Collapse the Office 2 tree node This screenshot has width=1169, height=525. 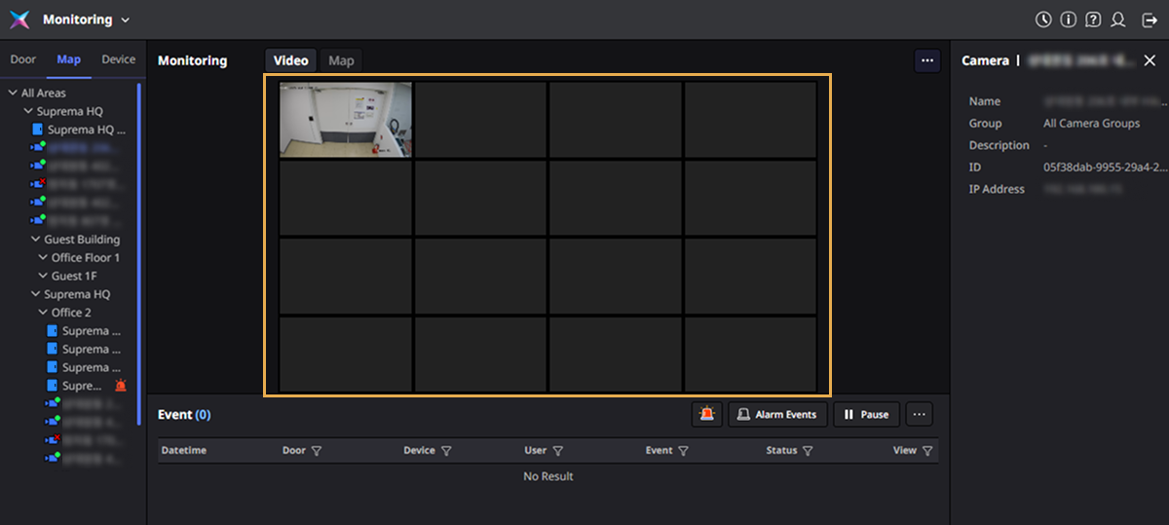tap(43, 313)
